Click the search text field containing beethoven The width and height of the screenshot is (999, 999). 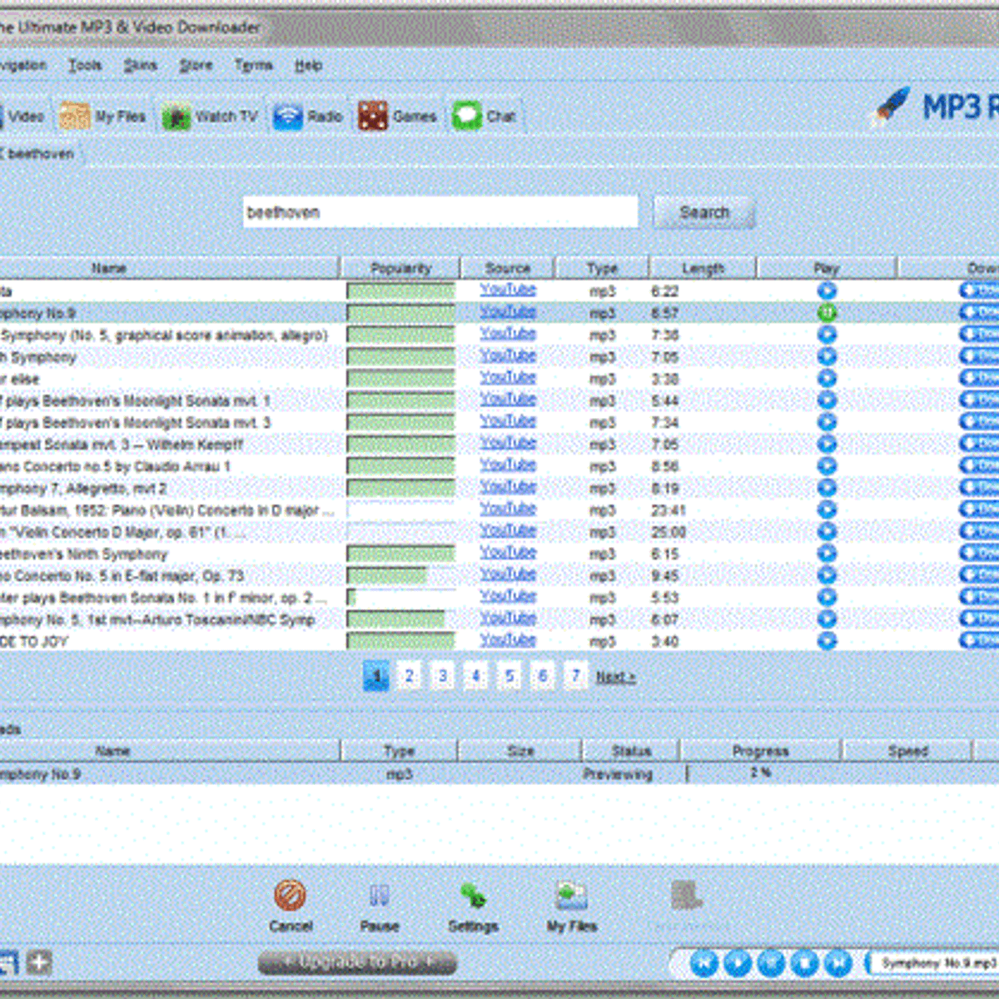click(440, 212)
